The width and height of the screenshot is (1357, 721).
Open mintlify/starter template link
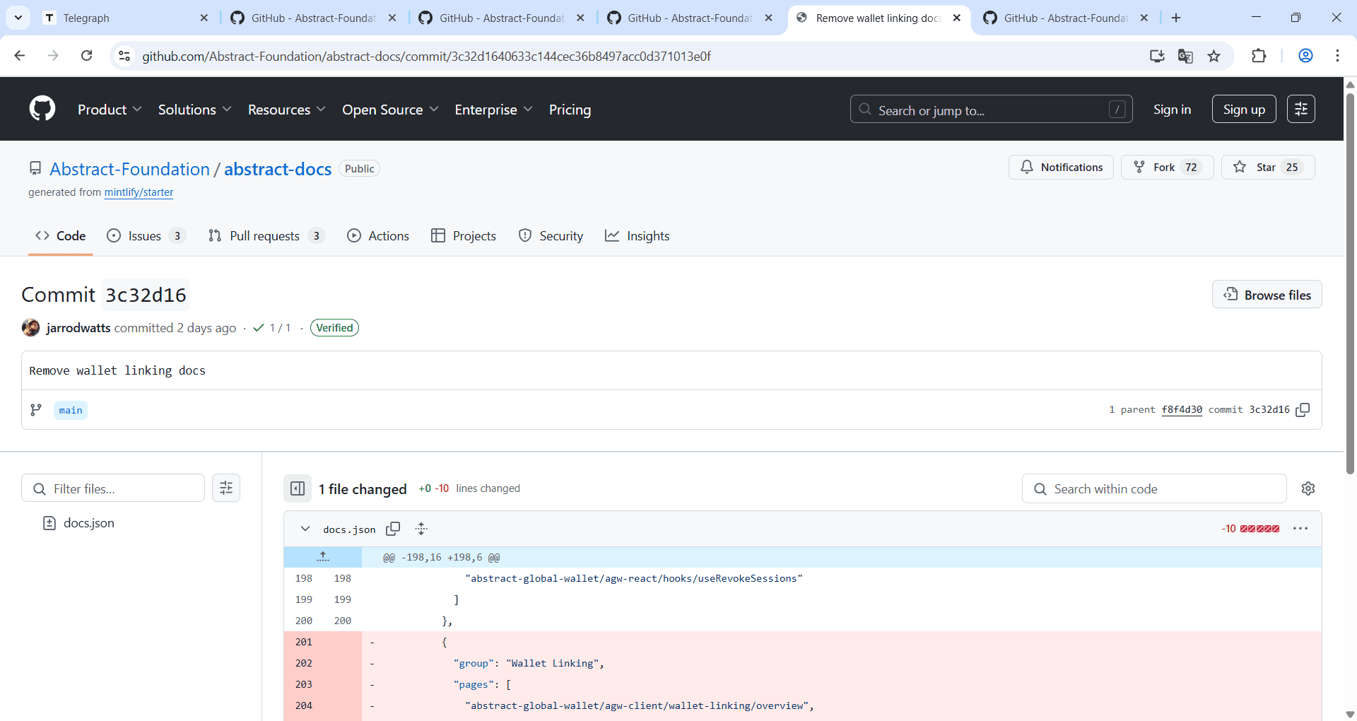(x=139, y=192)
